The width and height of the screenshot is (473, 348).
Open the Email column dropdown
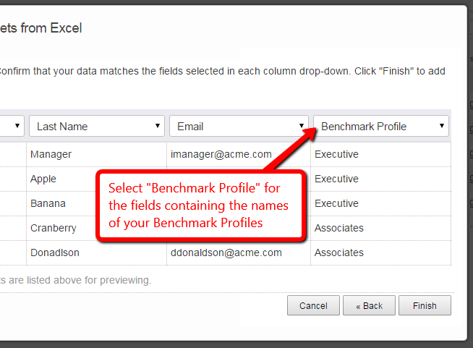[x=239, y=126]
